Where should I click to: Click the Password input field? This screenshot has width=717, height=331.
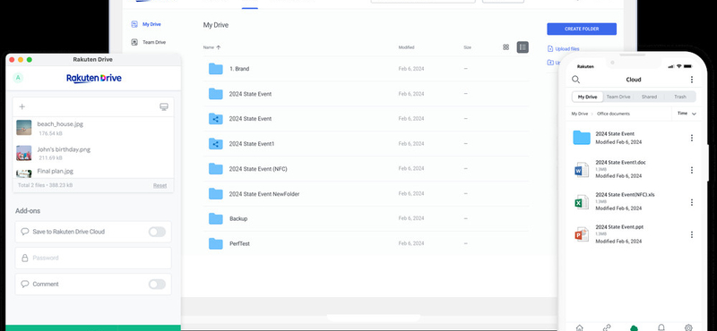pos(93,258)
